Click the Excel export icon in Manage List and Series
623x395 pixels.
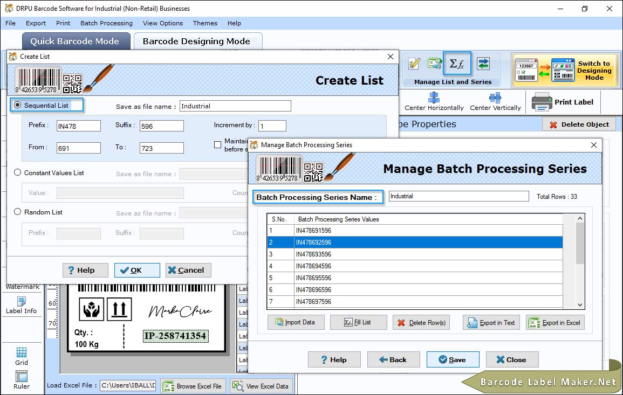click(435, 64)
